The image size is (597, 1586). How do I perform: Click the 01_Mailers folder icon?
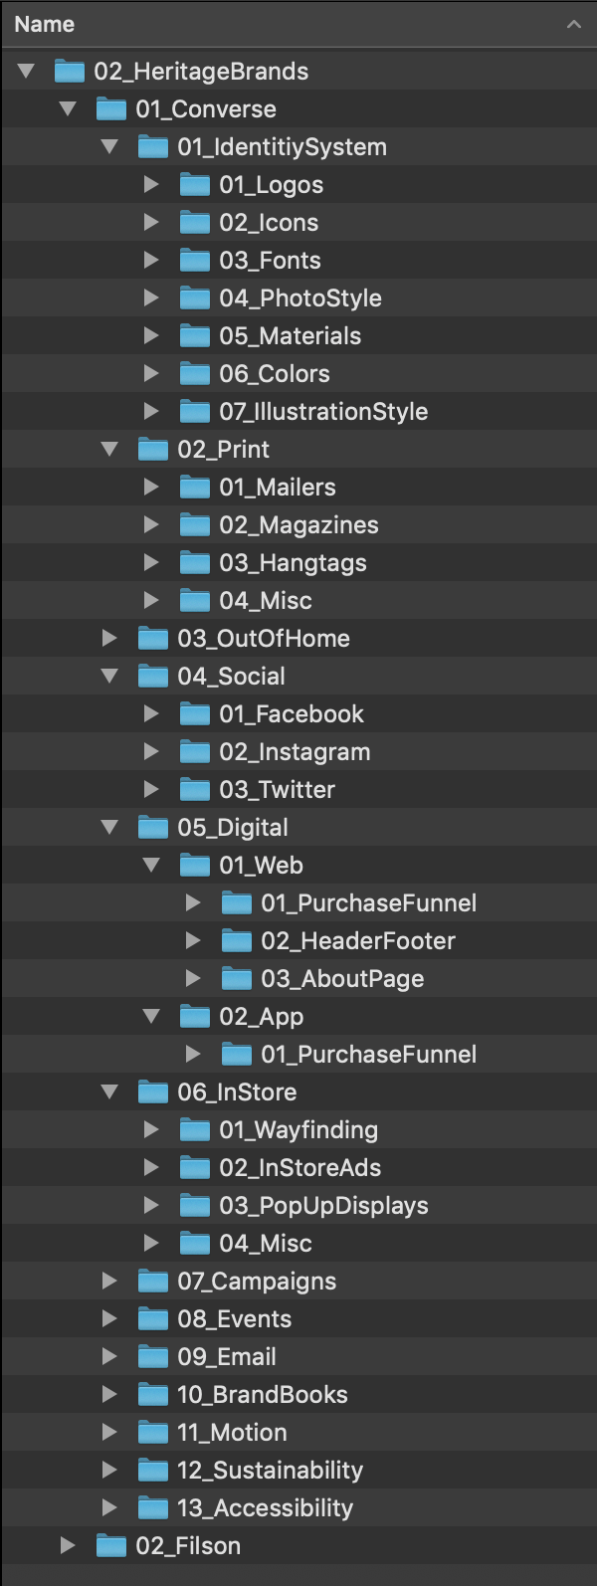point(195,487)
